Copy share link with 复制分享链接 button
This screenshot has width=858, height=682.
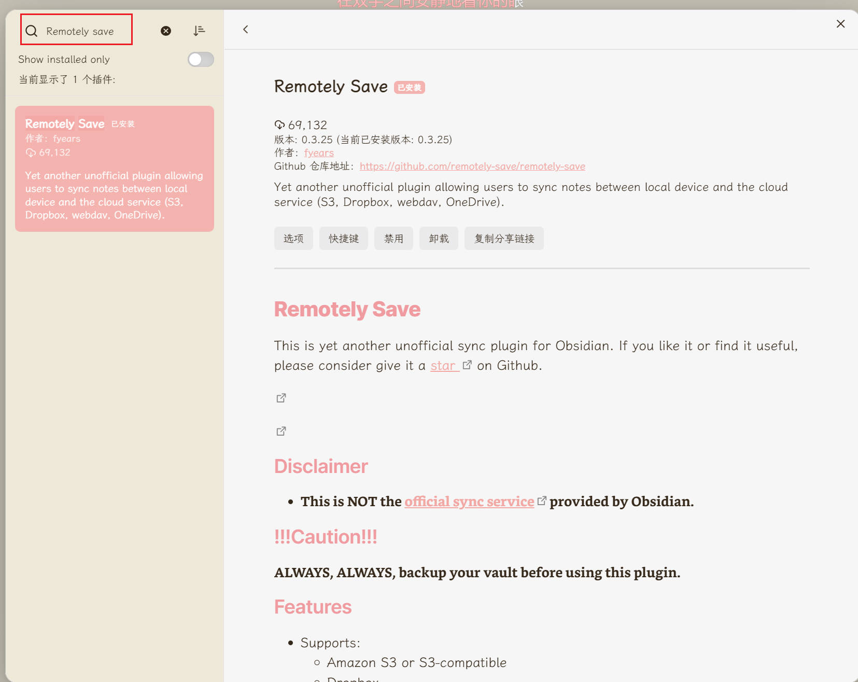click(504, 239)
